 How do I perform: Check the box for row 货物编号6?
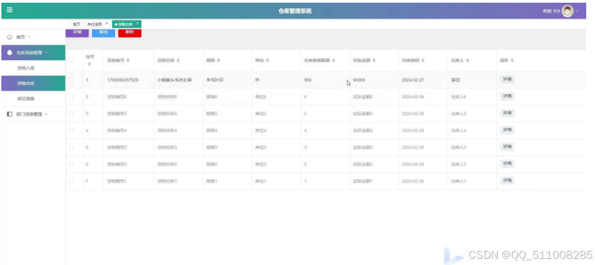71,97
